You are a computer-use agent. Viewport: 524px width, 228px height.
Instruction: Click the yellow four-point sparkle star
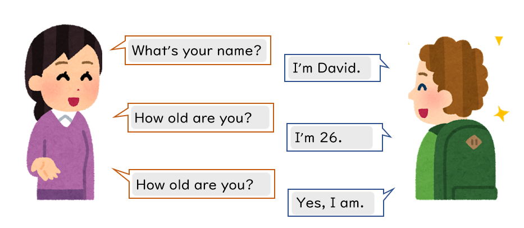point(502,113)
